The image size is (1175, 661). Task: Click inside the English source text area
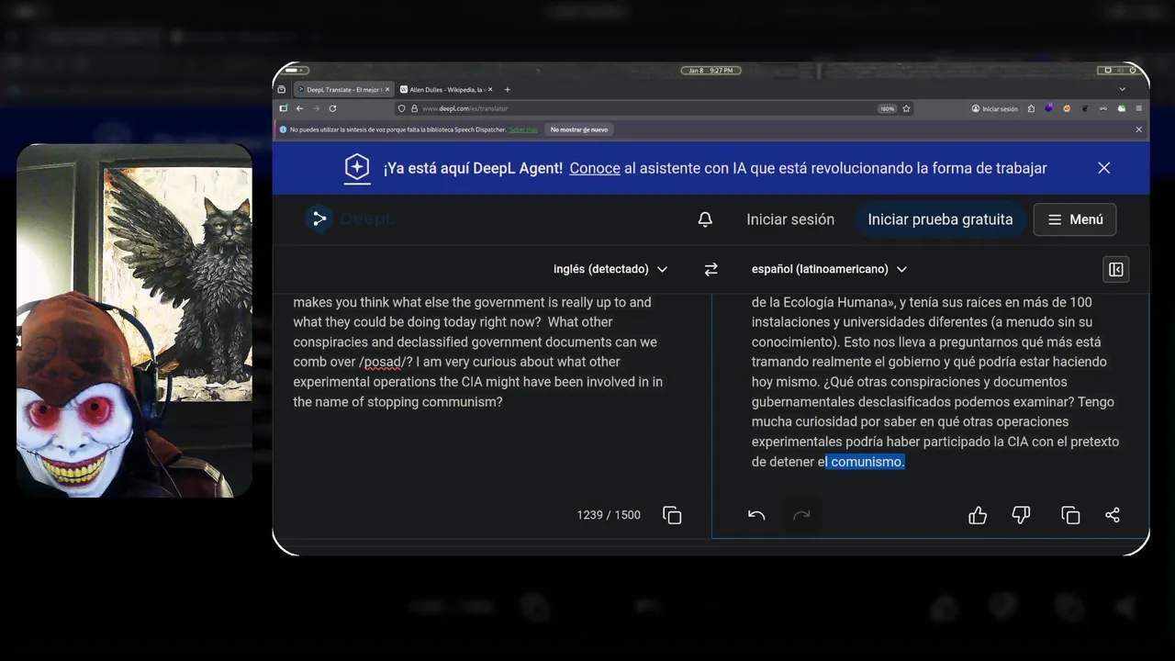pyautogui.click(x=491, y=395)
